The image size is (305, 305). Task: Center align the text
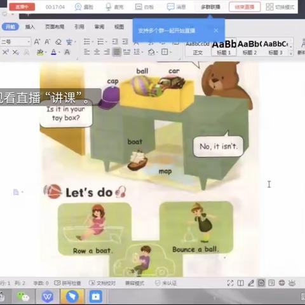pyautogui.click(x=97, y=52)
